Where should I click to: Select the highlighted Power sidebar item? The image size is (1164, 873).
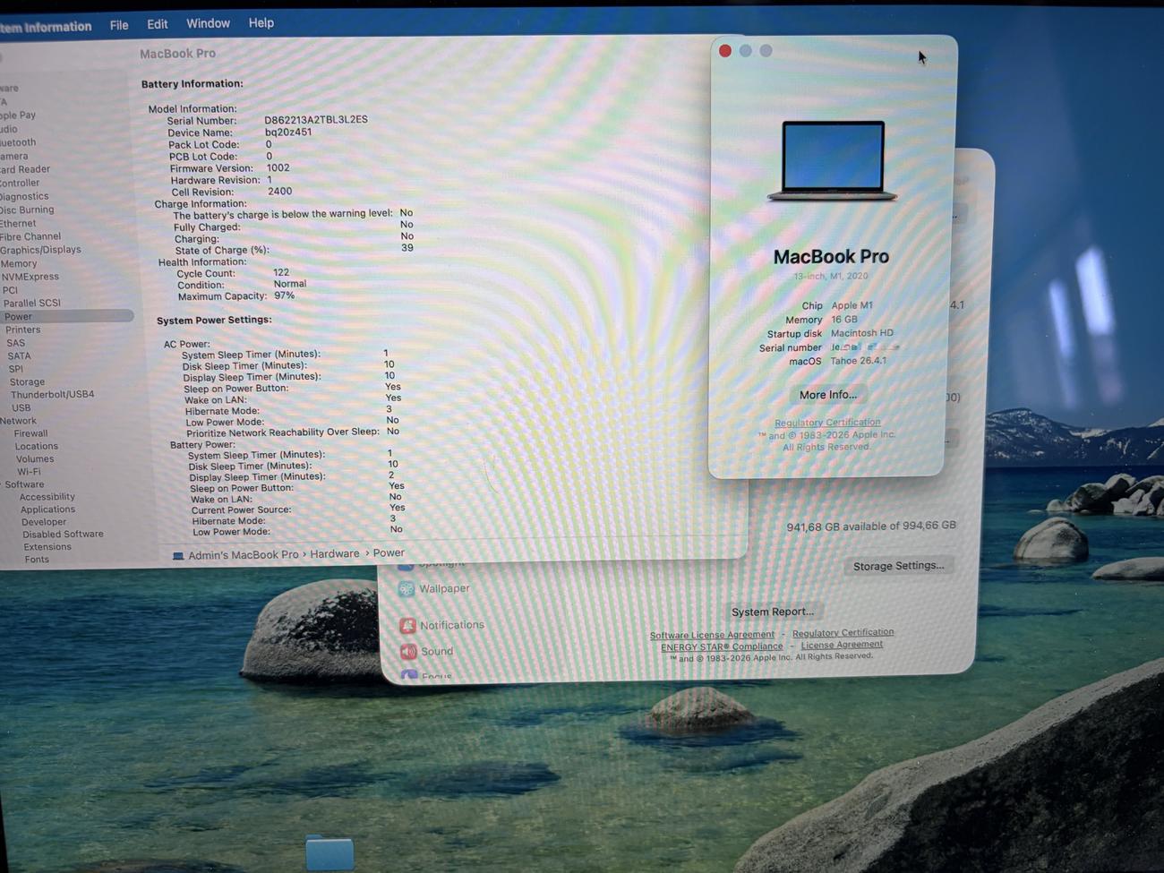66,316
